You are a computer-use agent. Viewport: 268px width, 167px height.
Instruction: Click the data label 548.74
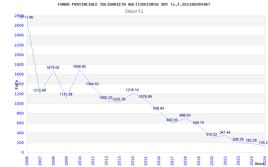click(198, 123)
